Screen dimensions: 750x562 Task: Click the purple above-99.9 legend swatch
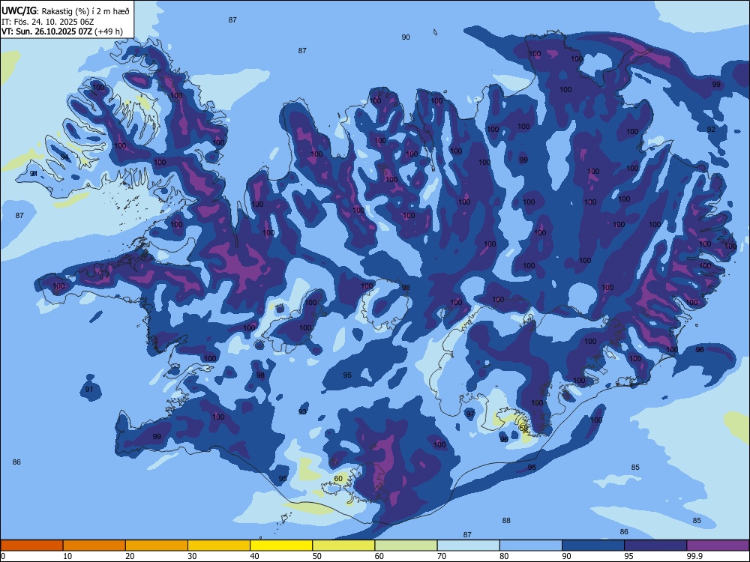[718, 546]
